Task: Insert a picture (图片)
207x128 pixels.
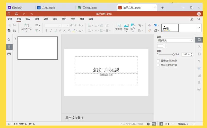Action: click(x=126, y=28)
